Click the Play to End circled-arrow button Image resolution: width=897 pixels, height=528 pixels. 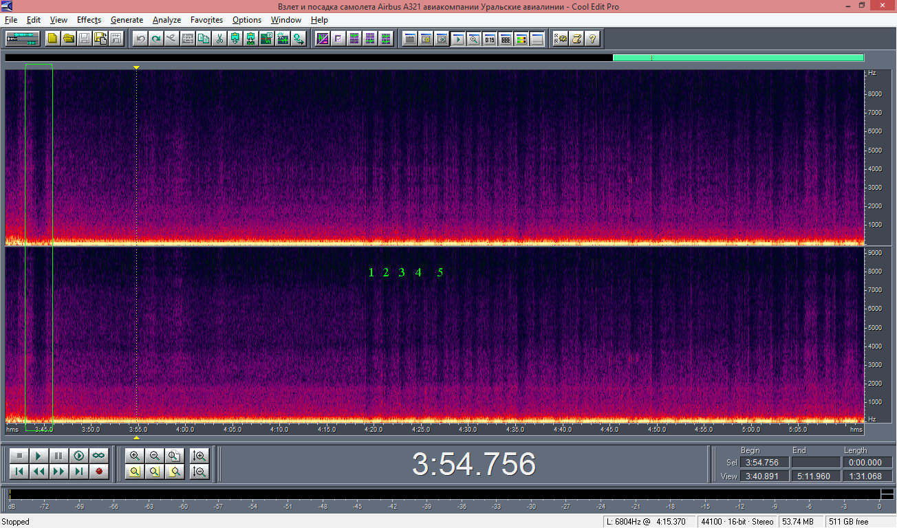pos(79,456)
